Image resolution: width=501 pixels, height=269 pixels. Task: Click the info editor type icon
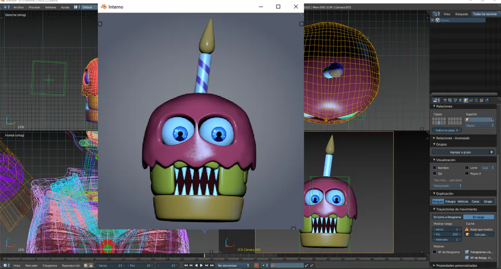[x=6, y=7]
